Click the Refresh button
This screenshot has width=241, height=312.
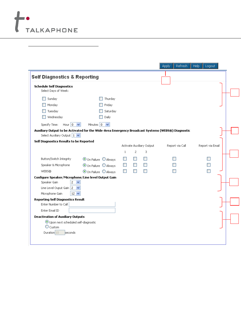[x=182, y=66]
